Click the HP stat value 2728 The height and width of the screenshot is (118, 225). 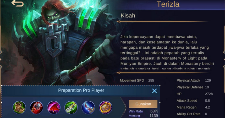coord(209,94)
